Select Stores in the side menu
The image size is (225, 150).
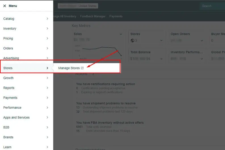tap(27, 68)
